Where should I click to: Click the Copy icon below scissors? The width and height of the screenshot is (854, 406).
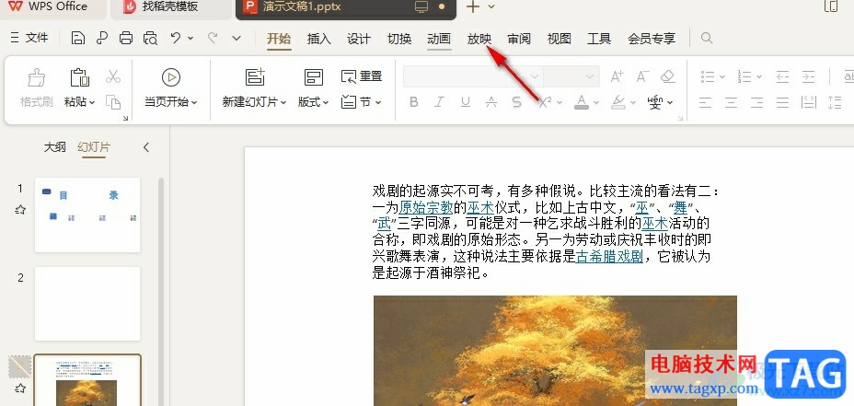point(113,102)
